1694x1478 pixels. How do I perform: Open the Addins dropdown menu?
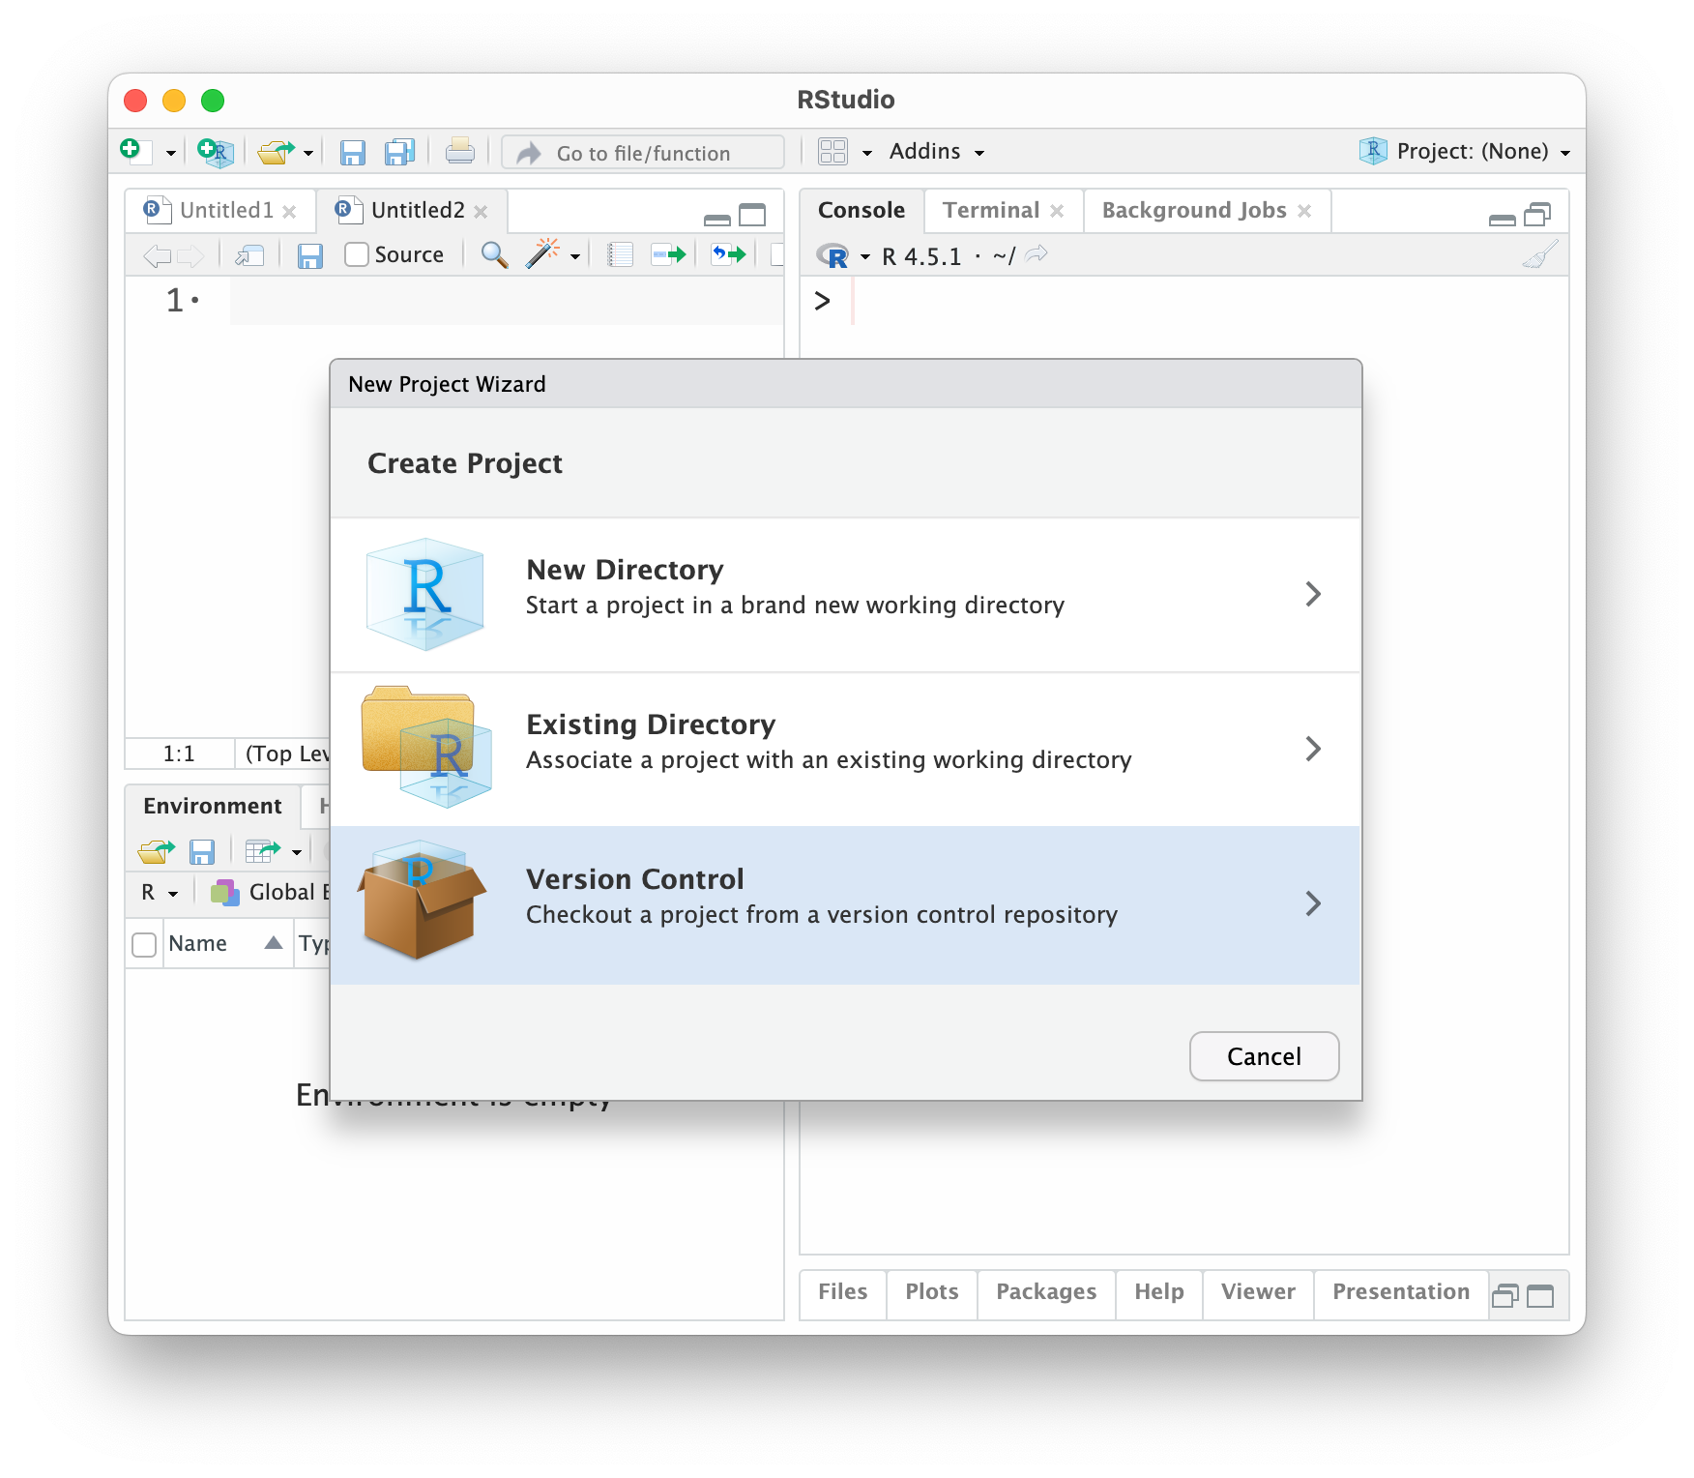[x=936, y=152]
